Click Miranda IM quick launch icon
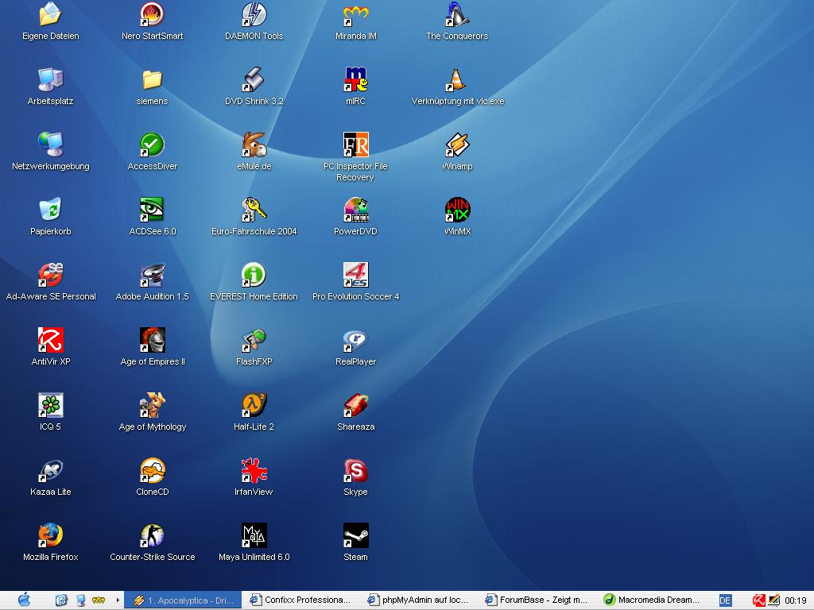This screenshot has width=814, height=610. (x=98, y=600)
